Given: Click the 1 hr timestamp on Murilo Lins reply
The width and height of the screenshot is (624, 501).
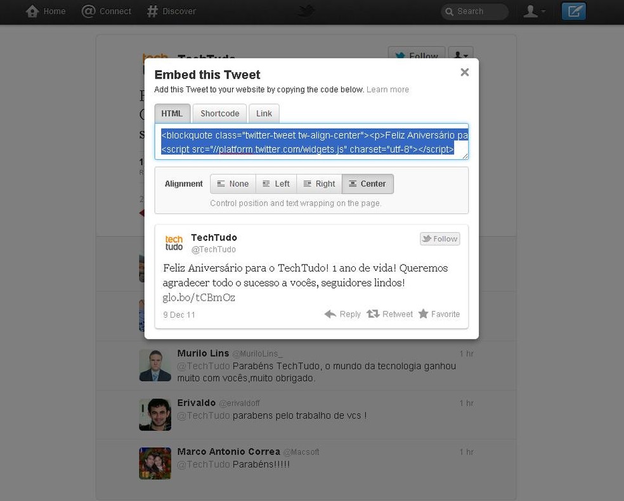Looking at the screenshot, I should (x=466, y=354).
